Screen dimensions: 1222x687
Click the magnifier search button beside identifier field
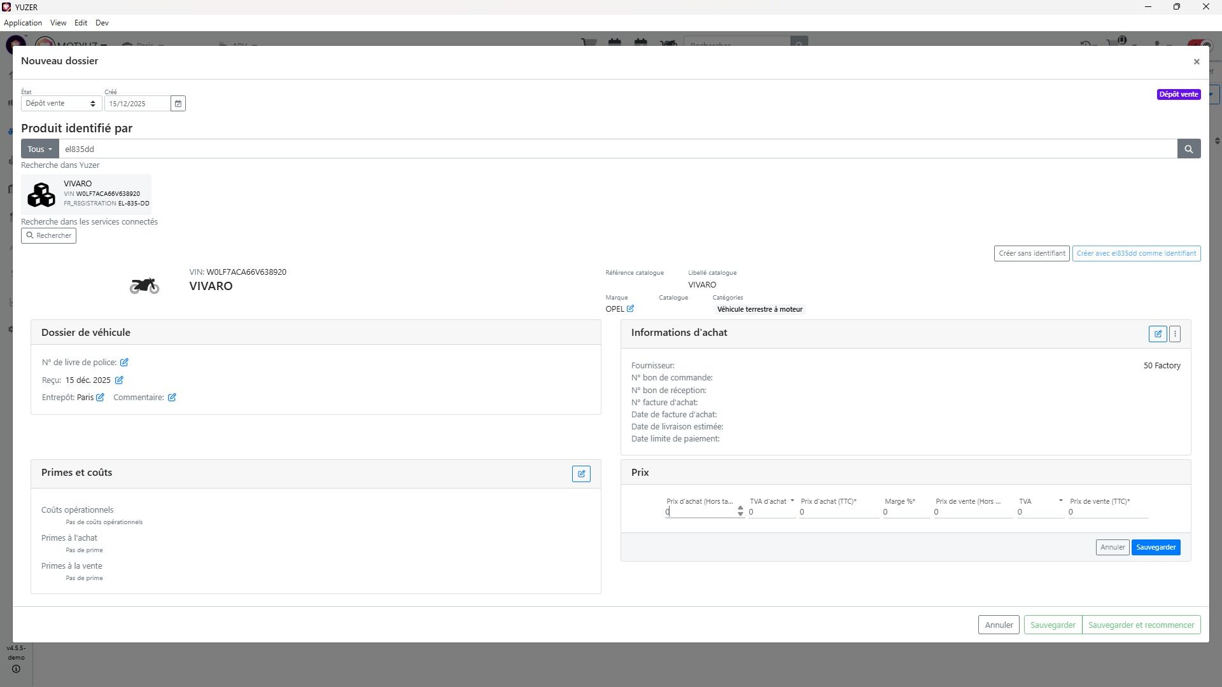(1188, 149)
